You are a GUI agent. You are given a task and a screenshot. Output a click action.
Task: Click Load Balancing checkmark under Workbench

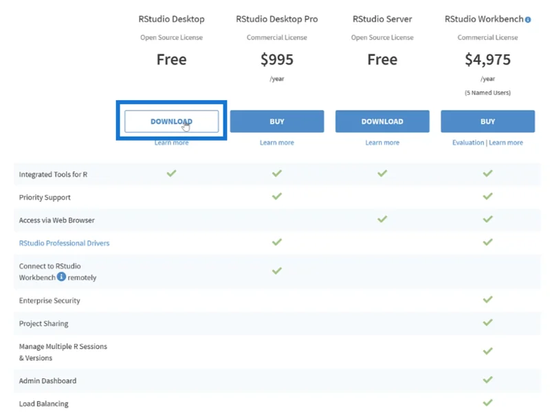click(x=487, y=403)
